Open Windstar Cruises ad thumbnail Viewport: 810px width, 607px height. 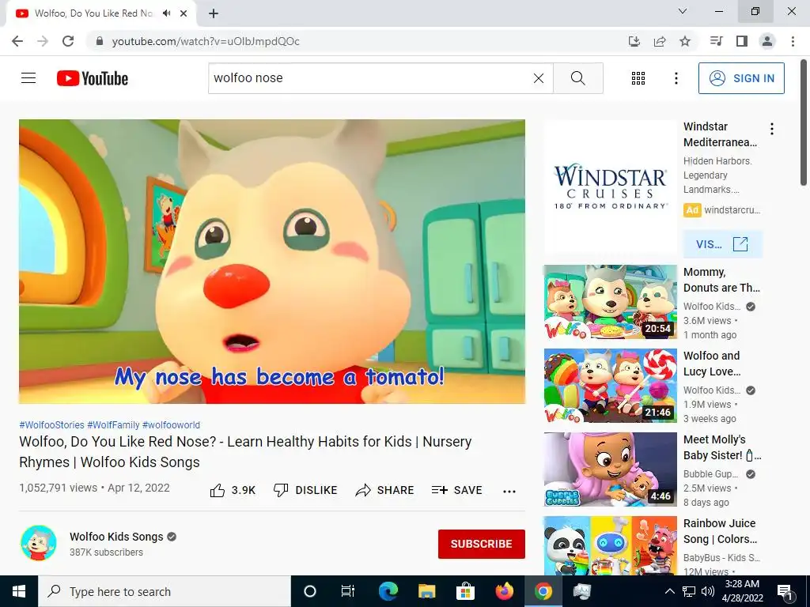(x=610, y=187)
